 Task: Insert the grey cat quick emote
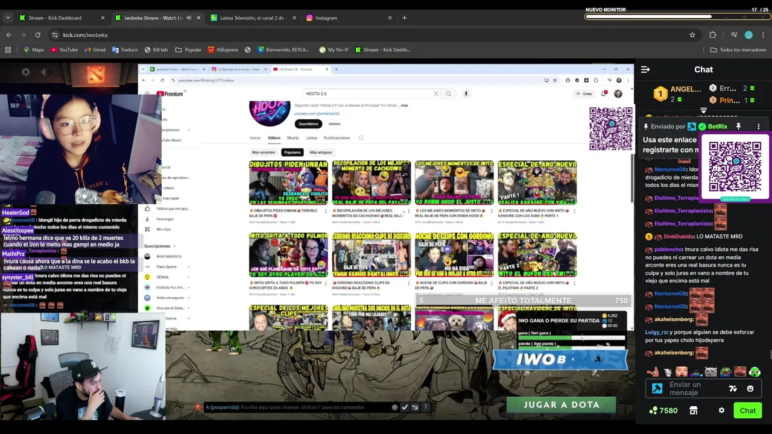(x=711, y=372)
